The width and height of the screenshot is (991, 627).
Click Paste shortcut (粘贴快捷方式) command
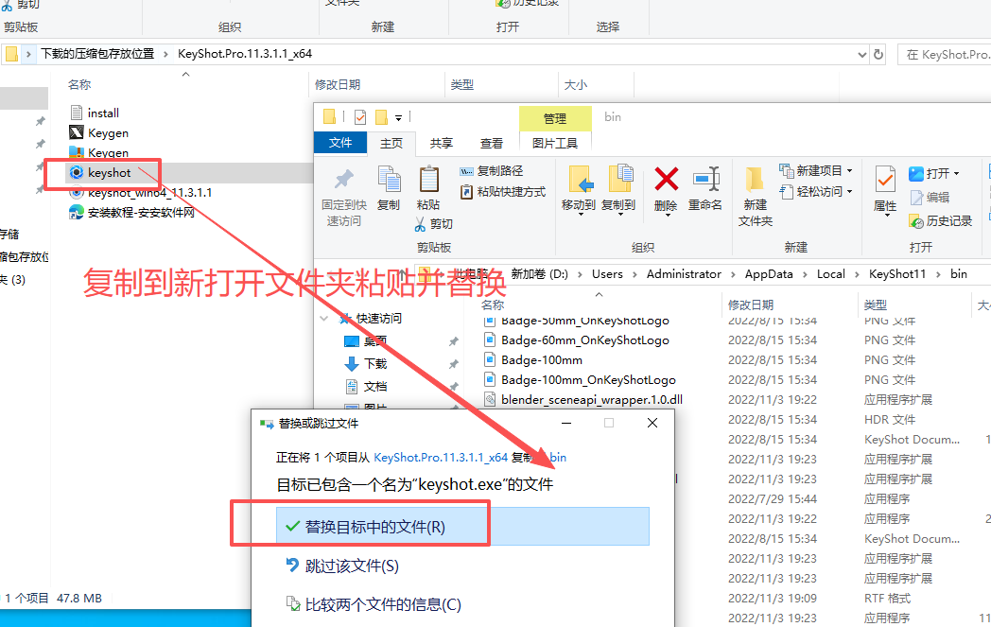(503, 192)
